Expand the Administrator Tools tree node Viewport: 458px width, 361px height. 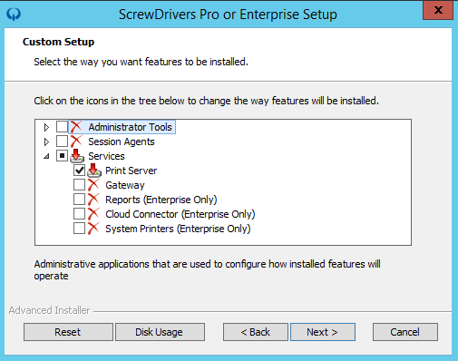click(46, 127)
